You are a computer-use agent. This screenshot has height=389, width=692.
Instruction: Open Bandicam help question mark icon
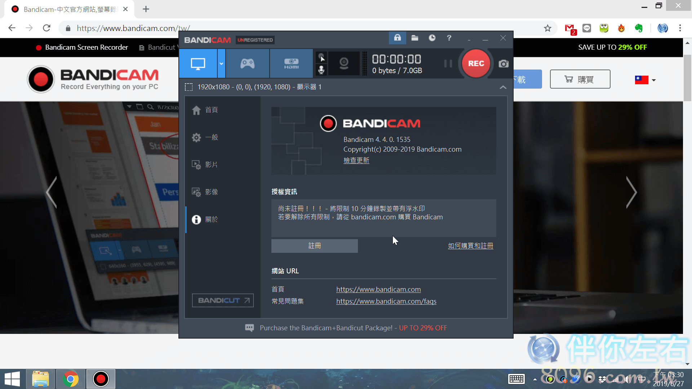tap(449, 38)
